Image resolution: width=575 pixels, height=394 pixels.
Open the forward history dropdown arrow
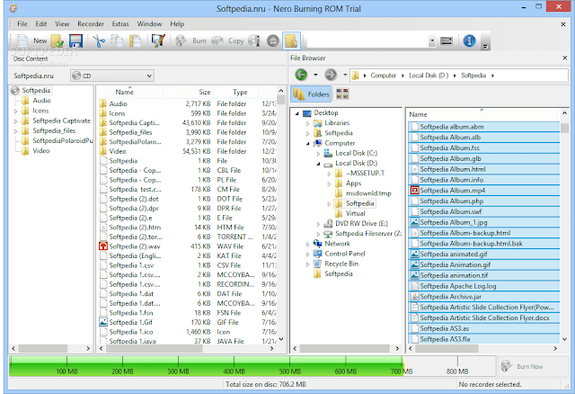point(345,75)
